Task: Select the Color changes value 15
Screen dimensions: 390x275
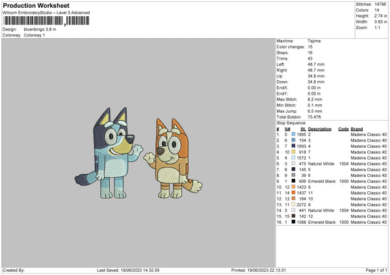Action: 310,47
